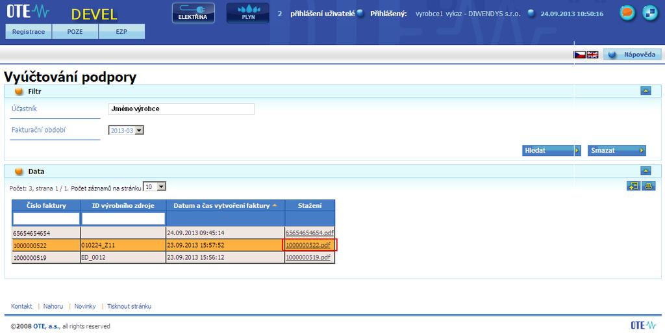This screenshot has height=334, width=665.
Task: Click the export table icon
Action: 633,186
